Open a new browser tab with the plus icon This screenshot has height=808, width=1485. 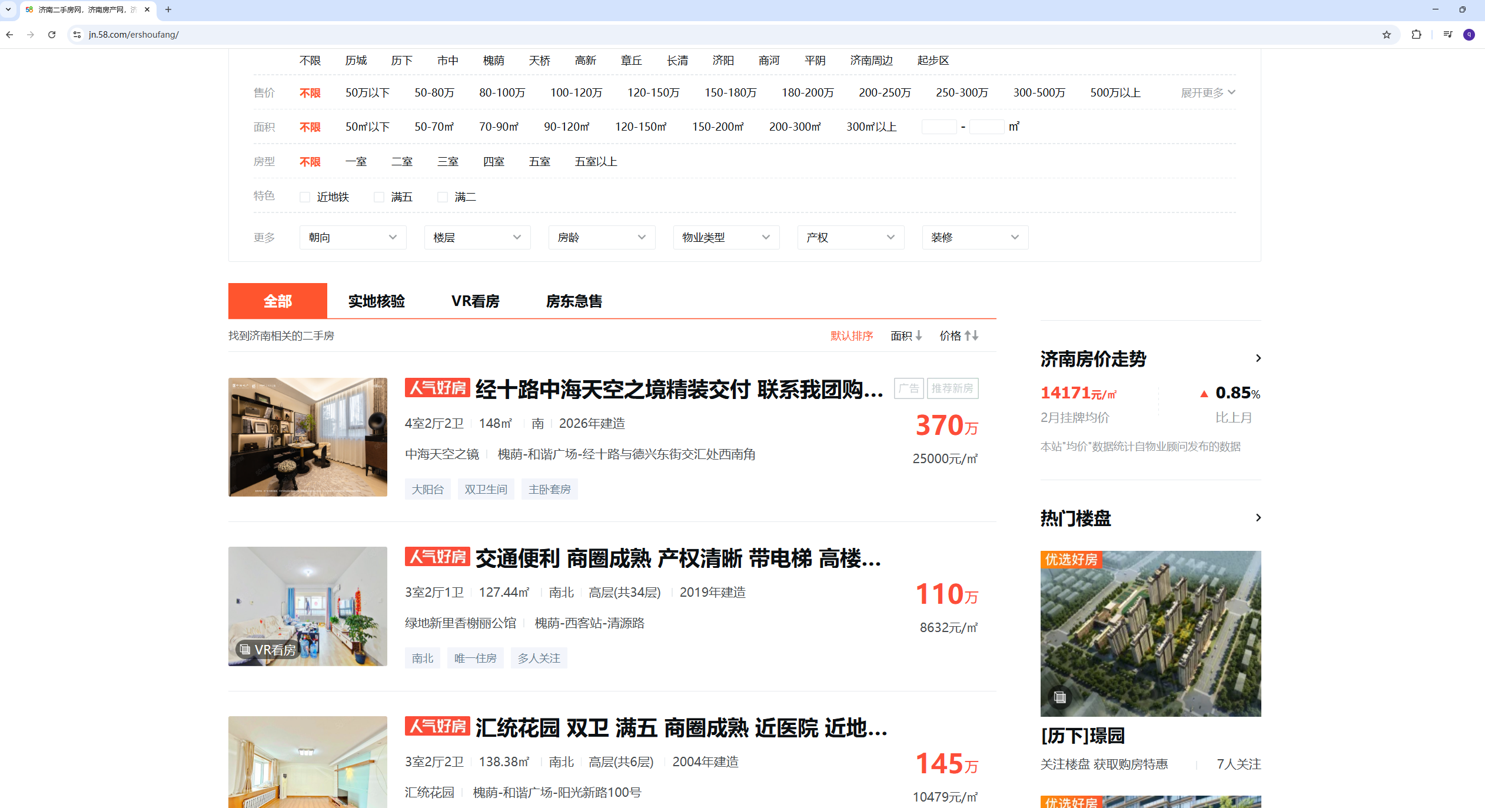[x=168, y=9]
